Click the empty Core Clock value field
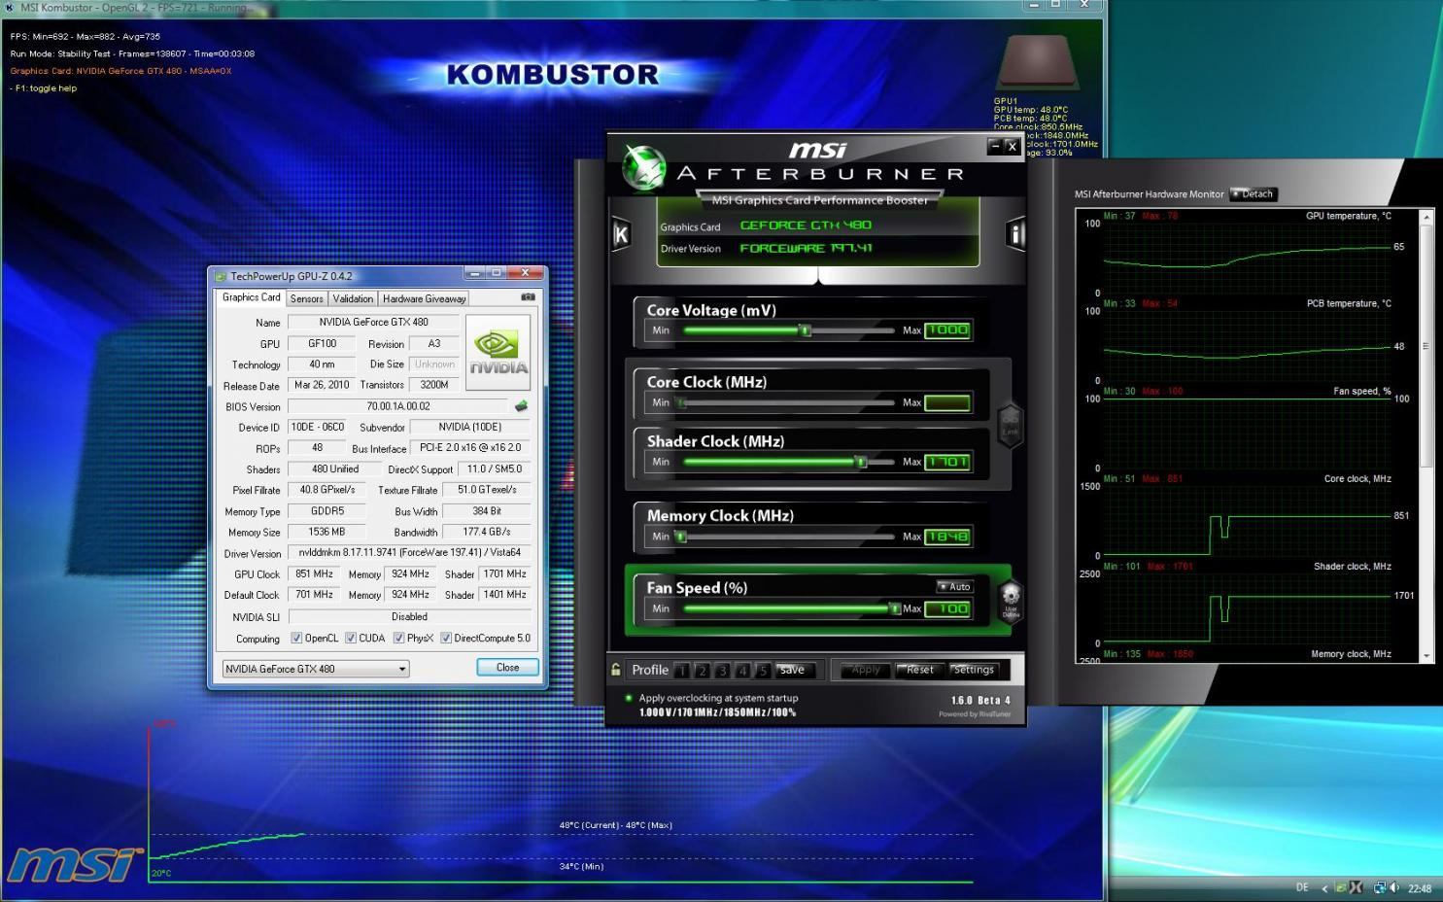 click(x=947, y=402)
